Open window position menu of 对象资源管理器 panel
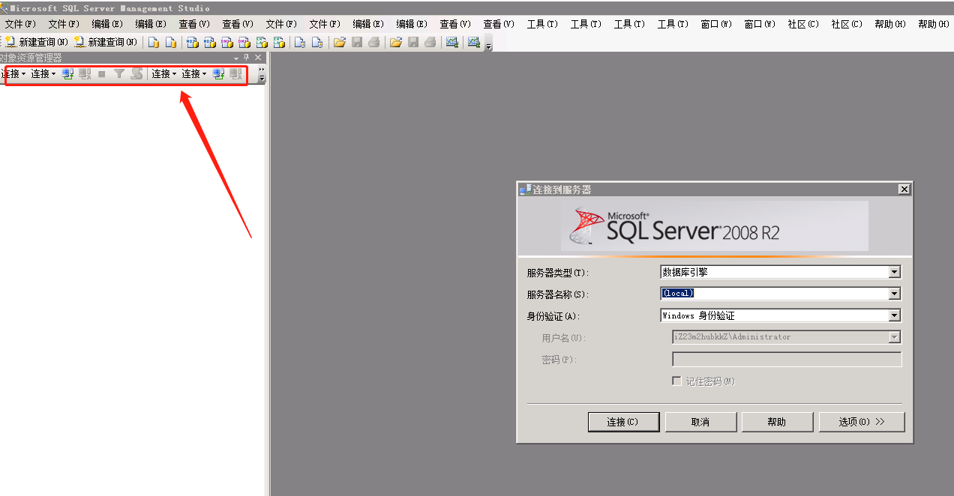The width and height of the screenshot is (954, 496). 236,58
